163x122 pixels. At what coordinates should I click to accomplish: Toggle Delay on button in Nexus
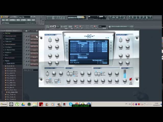[x=68, y=74]
